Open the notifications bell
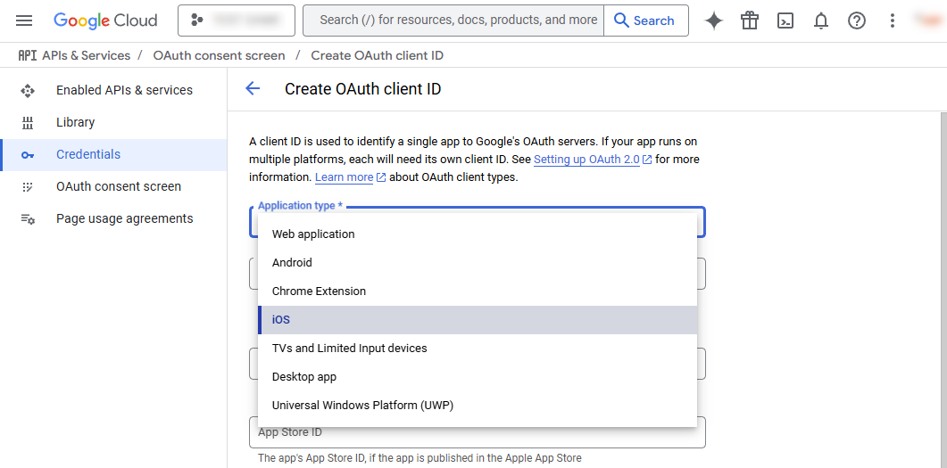This screenshot has height=468, width=947. (821, 21)
